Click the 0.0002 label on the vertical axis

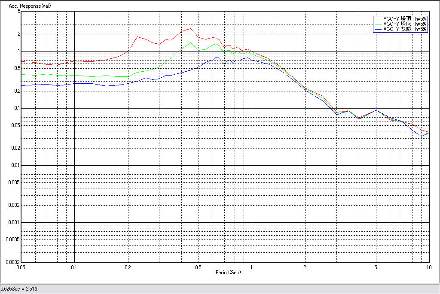(x=10, y=262)
